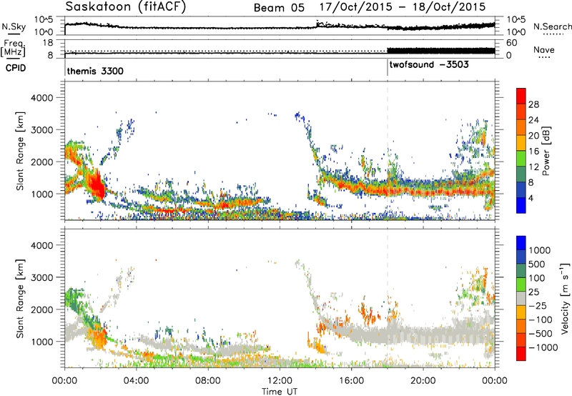Screen dimensions: 572x396
Task: Click the '28' label on the power colorbar
Action: (533, 104)
